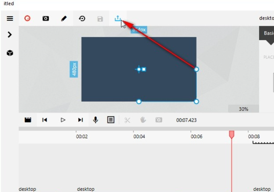Click the history revert icon
Image resolution: width=274 pixels, height=192 pixels.
[82, 18]
